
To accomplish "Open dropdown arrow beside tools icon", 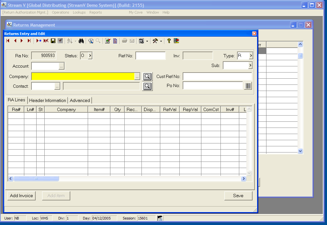I will 161,41.
